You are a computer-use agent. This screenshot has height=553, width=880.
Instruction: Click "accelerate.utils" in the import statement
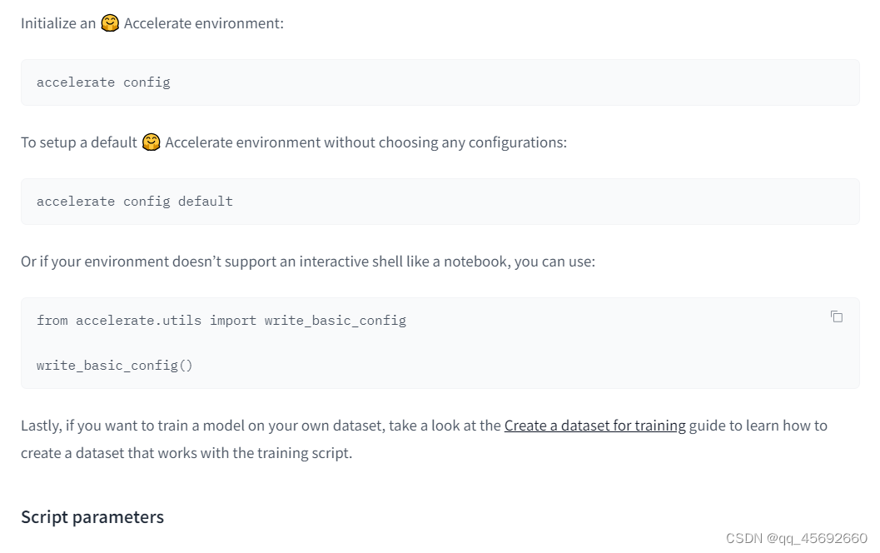click(x=138, y=321)
